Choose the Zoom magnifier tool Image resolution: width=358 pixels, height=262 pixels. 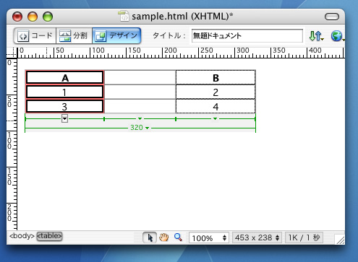[178, 237]
